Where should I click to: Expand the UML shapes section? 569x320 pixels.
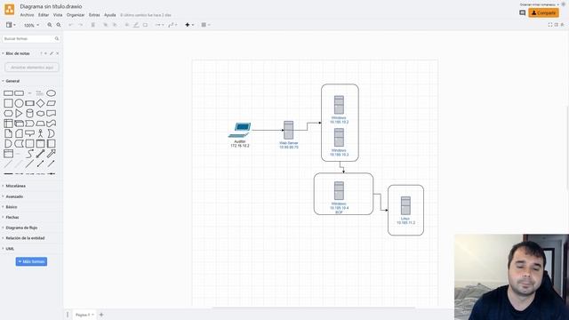10,249
